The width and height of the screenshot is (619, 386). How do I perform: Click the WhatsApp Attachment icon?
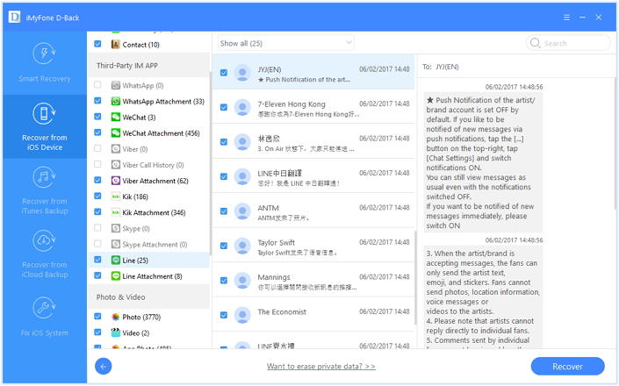pos(115,102)
